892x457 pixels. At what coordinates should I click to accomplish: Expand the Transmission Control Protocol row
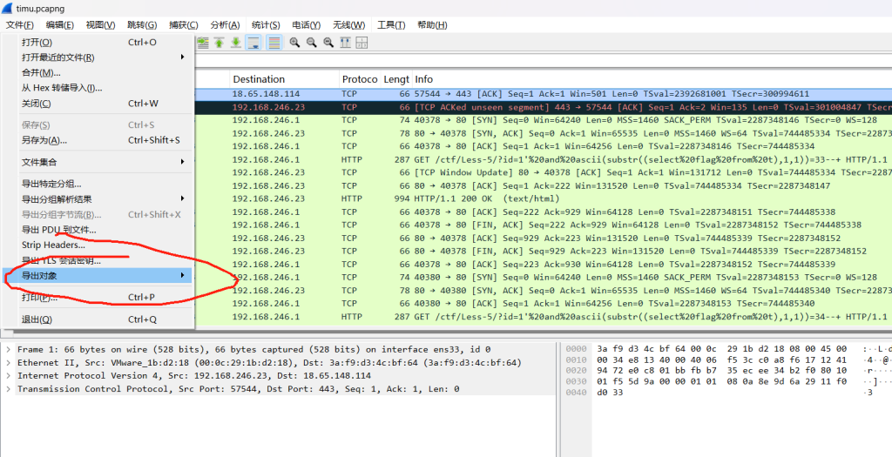point(9,388)
